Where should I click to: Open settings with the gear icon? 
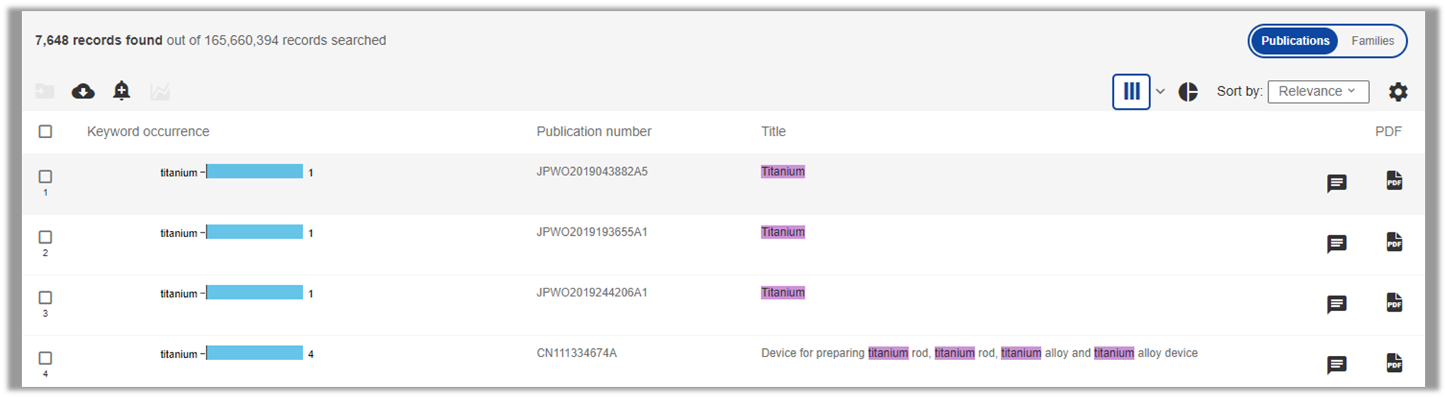click(1398, 91)
